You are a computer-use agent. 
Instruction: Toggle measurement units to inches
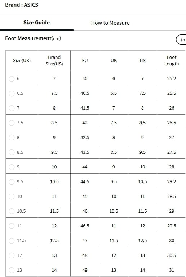pyautogui.click(x=181, y=40)
